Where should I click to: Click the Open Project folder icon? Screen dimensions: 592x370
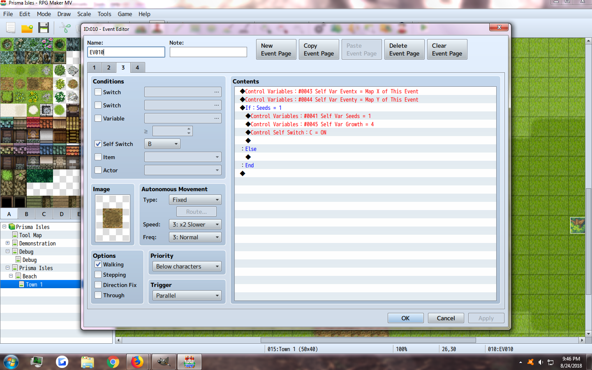(x=27, y=28)
